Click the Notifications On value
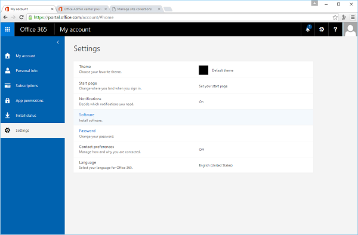The width and height of the screenshot is (358, 235). pos(201,102)
